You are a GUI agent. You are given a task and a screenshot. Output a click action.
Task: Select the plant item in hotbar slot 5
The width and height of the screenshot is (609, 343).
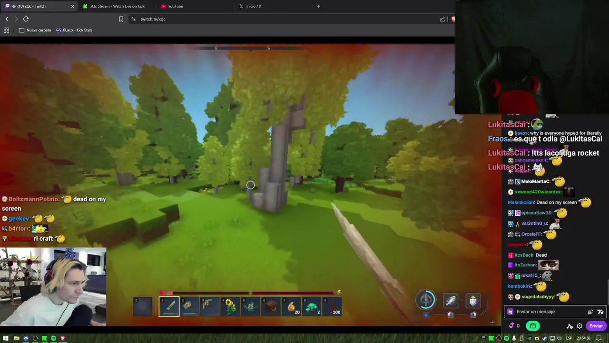(x=251, y=306)
